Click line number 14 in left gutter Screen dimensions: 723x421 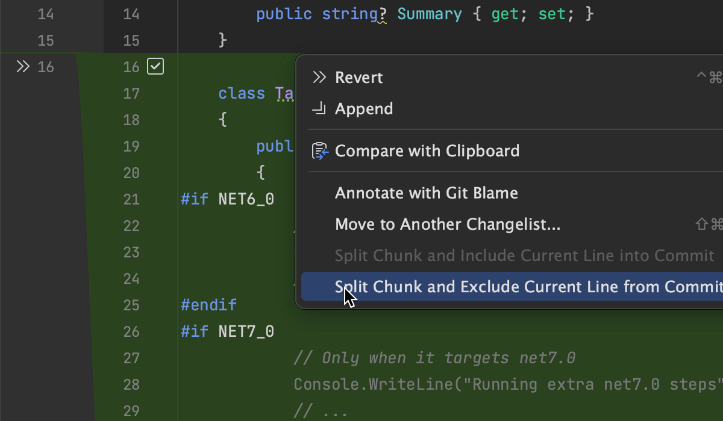[46, 14]
